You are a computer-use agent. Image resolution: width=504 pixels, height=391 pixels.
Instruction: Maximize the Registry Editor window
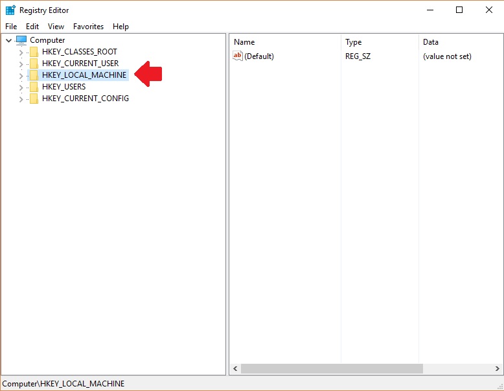(459, 10)
